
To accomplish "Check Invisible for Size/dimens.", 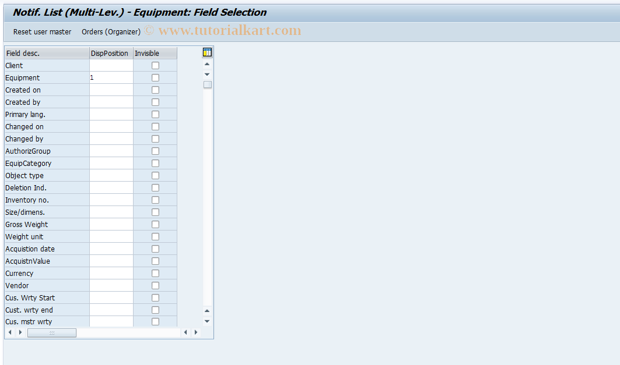I will click(155, 212).
